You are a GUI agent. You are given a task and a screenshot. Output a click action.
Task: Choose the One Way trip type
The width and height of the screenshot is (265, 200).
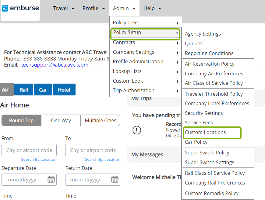pos(61,120)
